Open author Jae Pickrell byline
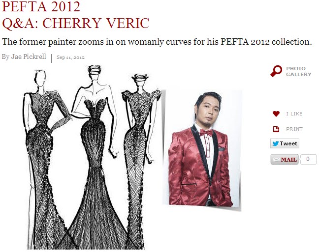The width and height of the screenshot is (319, 252). click(x=24, y=56)
